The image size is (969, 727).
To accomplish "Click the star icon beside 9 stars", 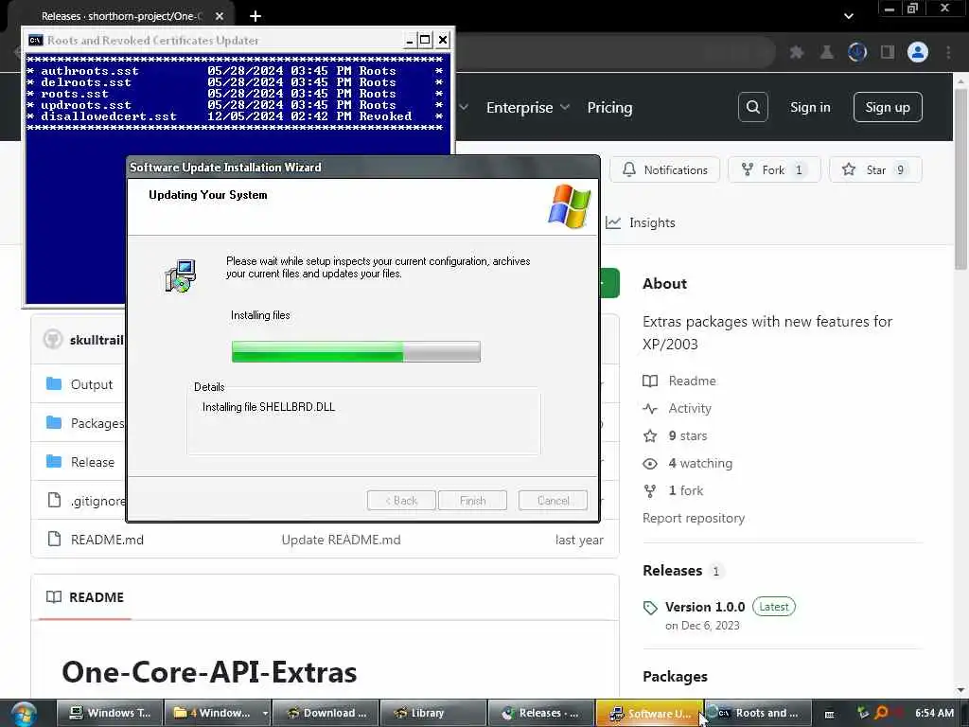I will click(650, 435).
